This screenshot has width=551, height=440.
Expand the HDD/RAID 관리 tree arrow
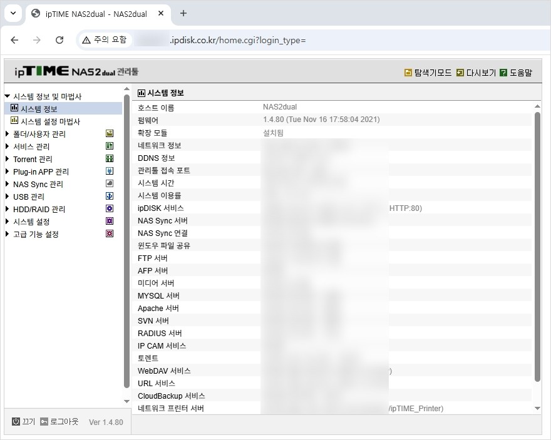pyautogui.click(x=7, y=209)
